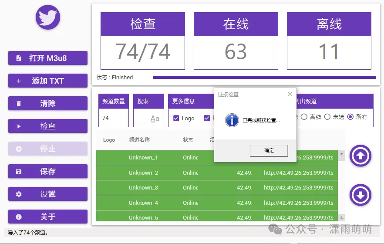Open the 关于 about button
The image size is (384, 244).
click(48, 217)
